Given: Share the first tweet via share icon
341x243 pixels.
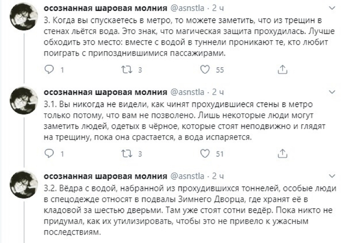Looking at the screenshot, I should pyautogui.click(x=283, y=70).
